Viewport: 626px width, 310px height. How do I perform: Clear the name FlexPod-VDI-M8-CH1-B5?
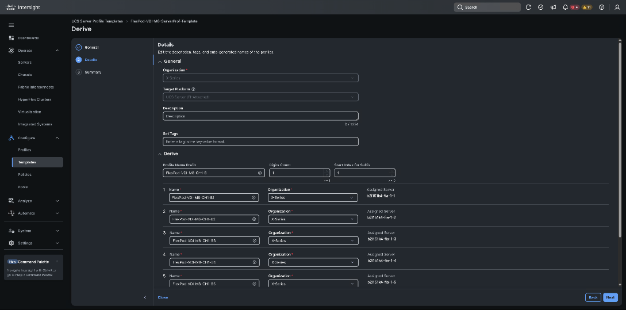pyautogui.click(x=254, y=284)
